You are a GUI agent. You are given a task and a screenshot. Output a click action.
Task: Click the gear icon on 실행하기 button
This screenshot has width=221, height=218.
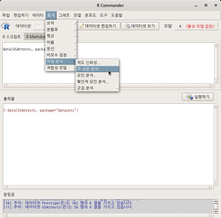[190, 97]
